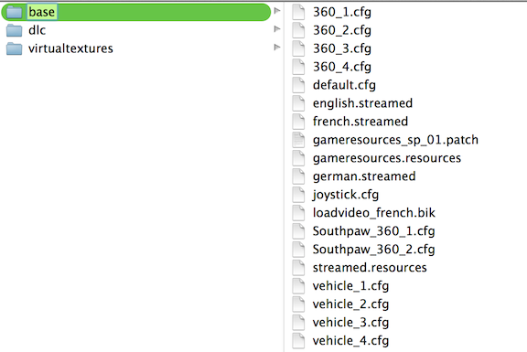Select the file name 360_1.cfg
Image resolution: width=527 pixels, height=352 pixels.
point(342,12)
